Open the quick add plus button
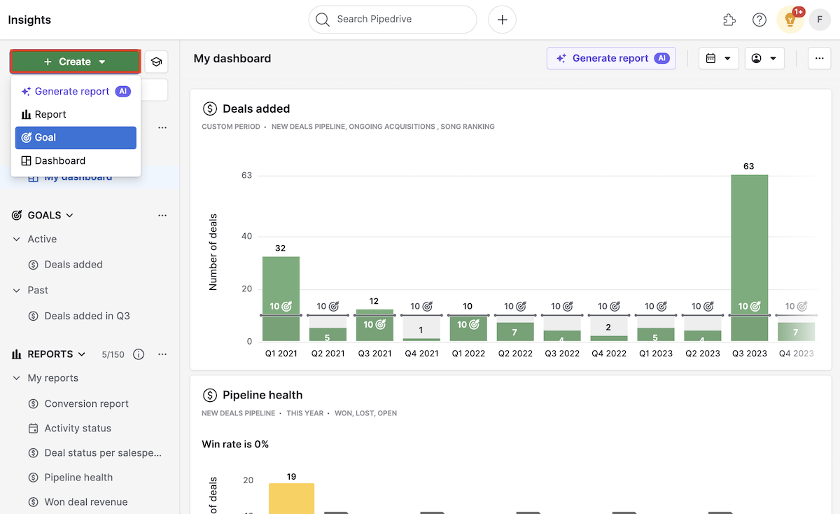The image size is (840, 514). tap(502, 20)
